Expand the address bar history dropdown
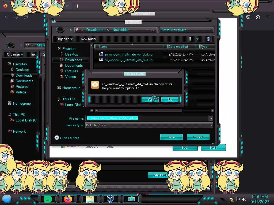 (147, 30)
